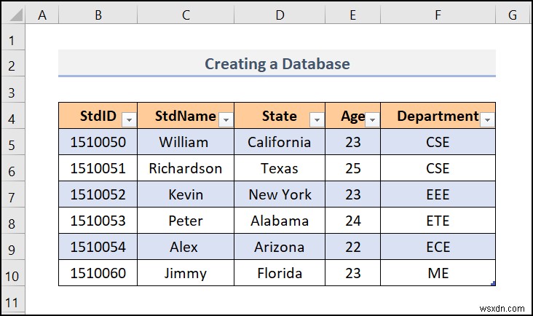
Task: Click the cell with 1510052
Action: coord(98,195)
